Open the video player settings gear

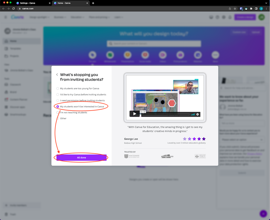(x=197, y=114)
